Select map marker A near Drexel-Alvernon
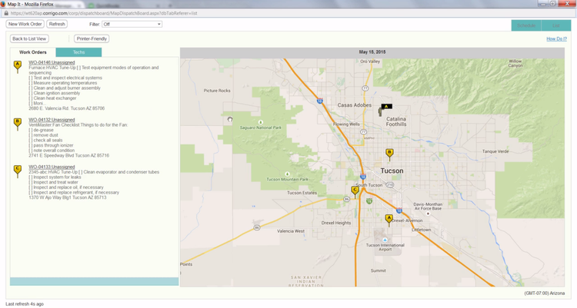577x308 pixels. [x=389, y=219]
